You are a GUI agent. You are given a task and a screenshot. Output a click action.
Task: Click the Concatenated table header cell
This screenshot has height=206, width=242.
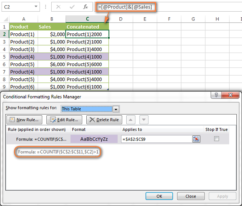tap(88, 27)
